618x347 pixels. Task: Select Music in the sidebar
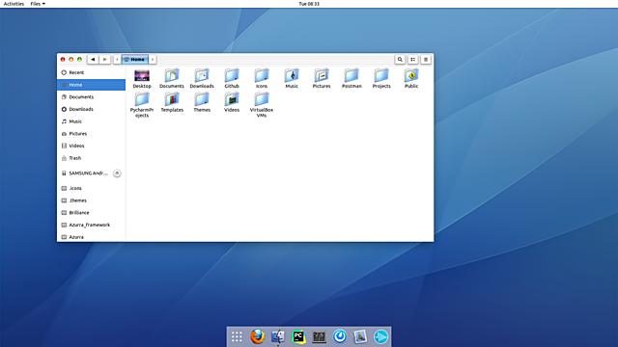[x=91, y=121]
